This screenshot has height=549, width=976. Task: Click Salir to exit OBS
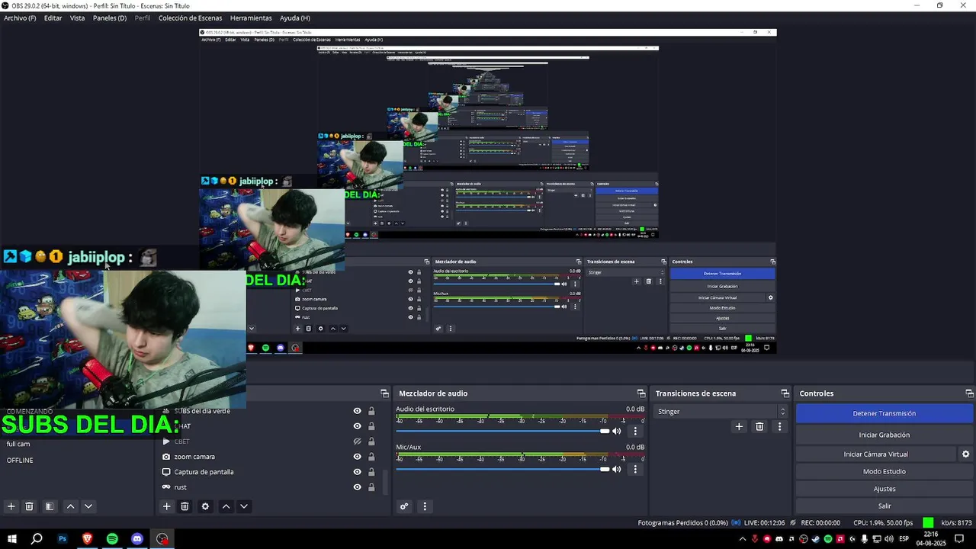point(884,506)
